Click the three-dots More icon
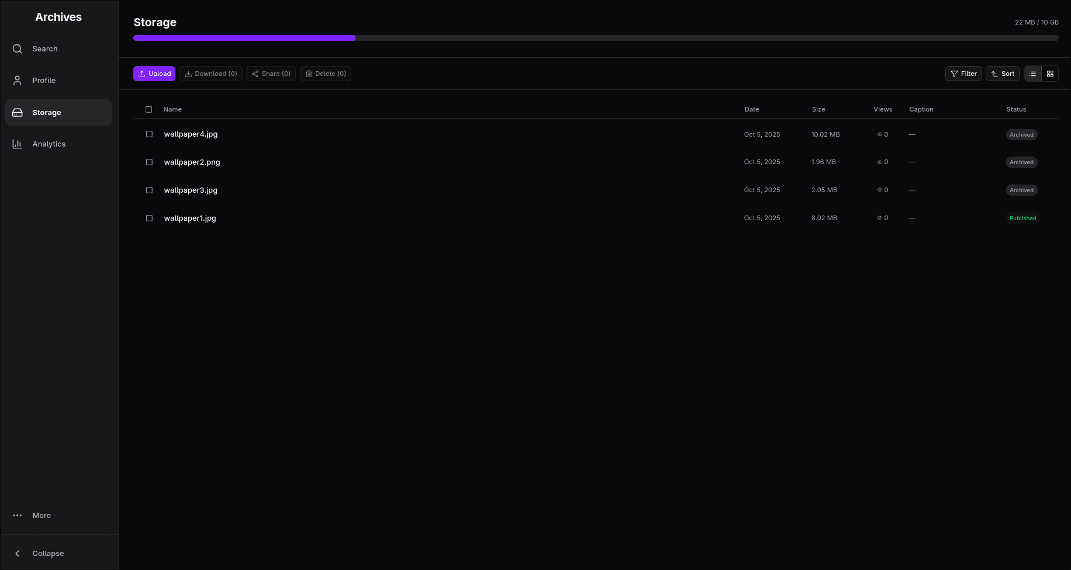 [18, 516]
